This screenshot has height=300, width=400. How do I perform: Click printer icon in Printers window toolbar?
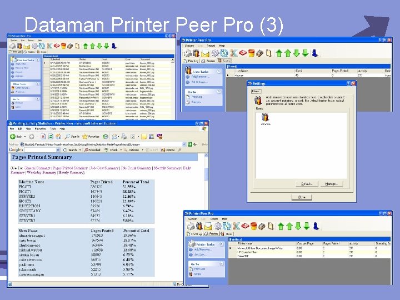pyautogui.click(x=191, y=226)
